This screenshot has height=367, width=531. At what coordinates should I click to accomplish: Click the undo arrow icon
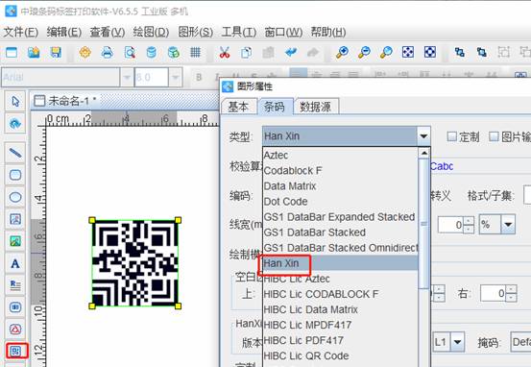pos(291,53)
